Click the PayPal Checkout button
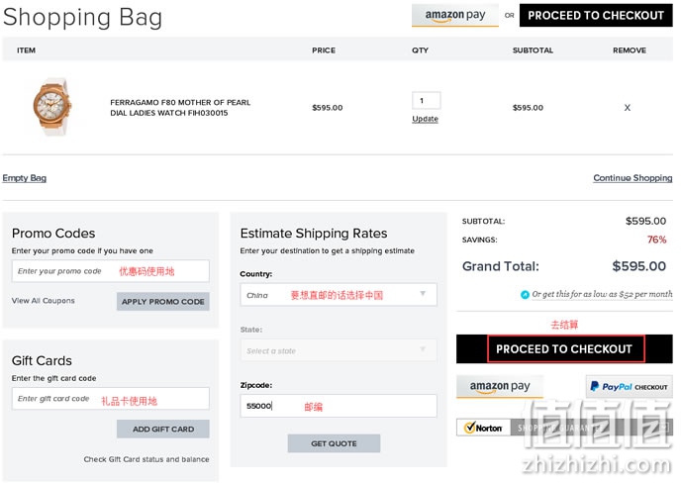Image resolution: width=681 pixels, height=483 pixels. click(x=629, y=386)
